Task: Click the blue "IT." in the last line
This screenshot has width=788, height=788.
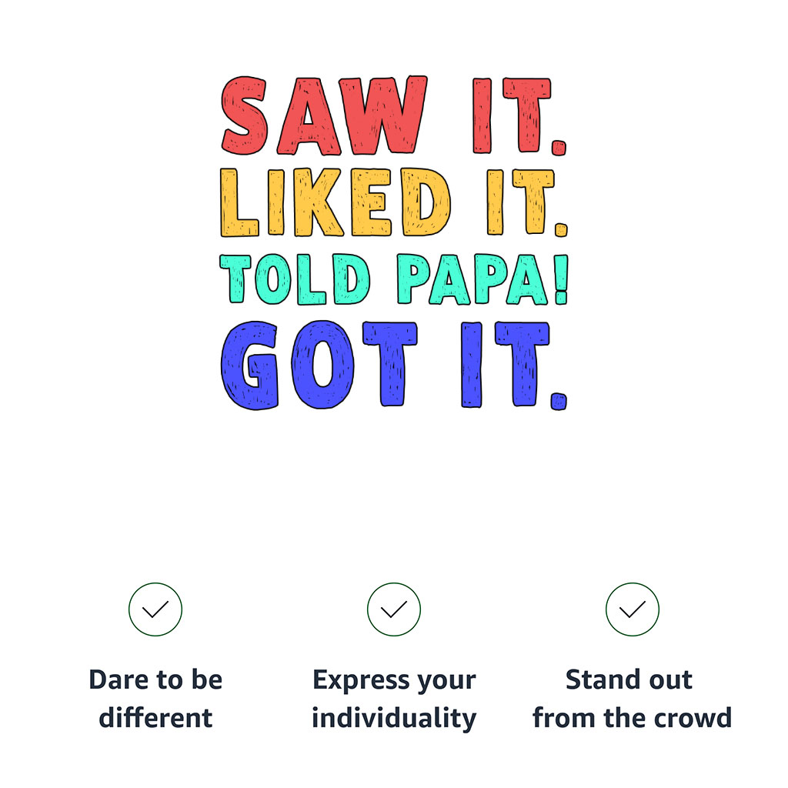Action: point(513,365)
